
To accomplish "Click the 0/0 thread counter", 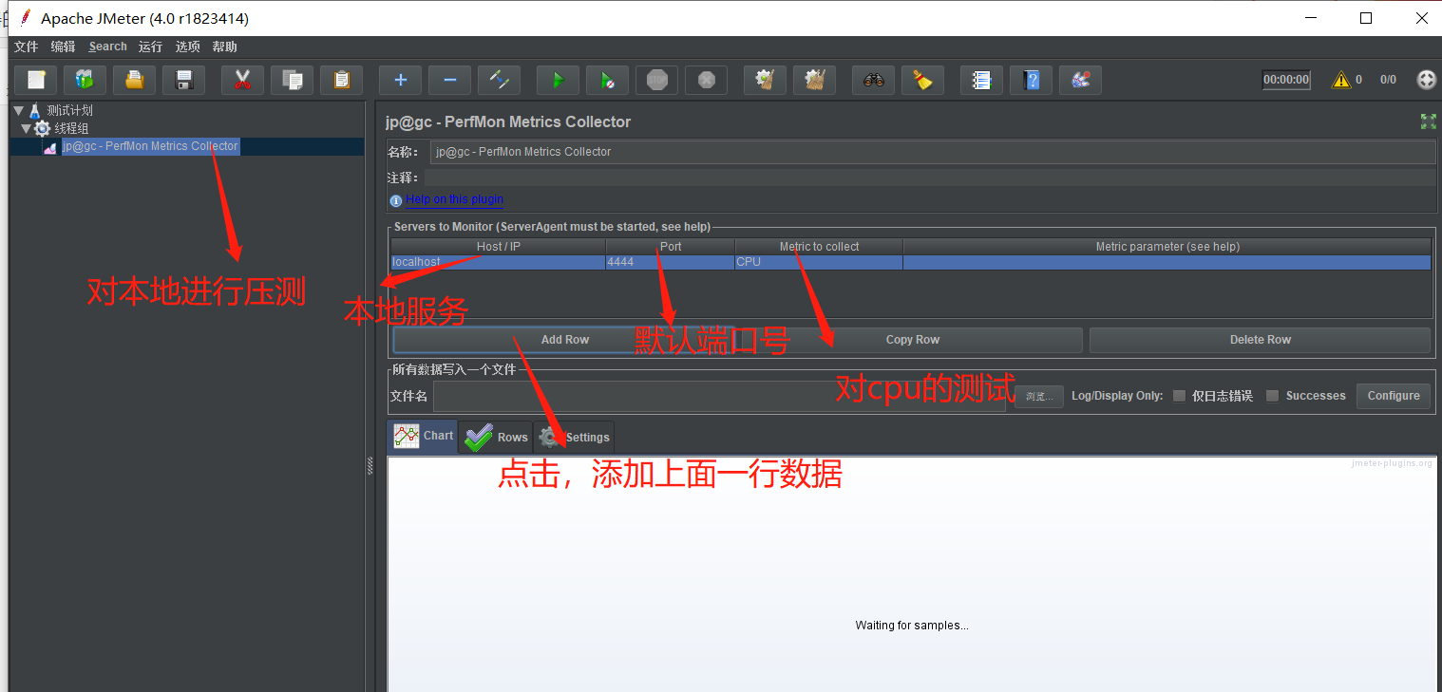I will click(1388, 80).
